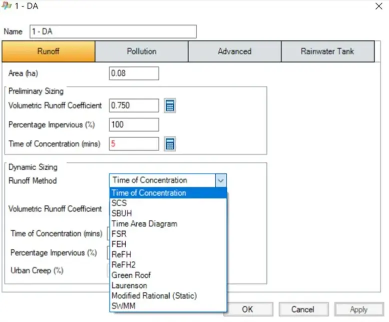Screen dimensions: 389x322
Task: Open the Advanced tab
Action: 234,51
